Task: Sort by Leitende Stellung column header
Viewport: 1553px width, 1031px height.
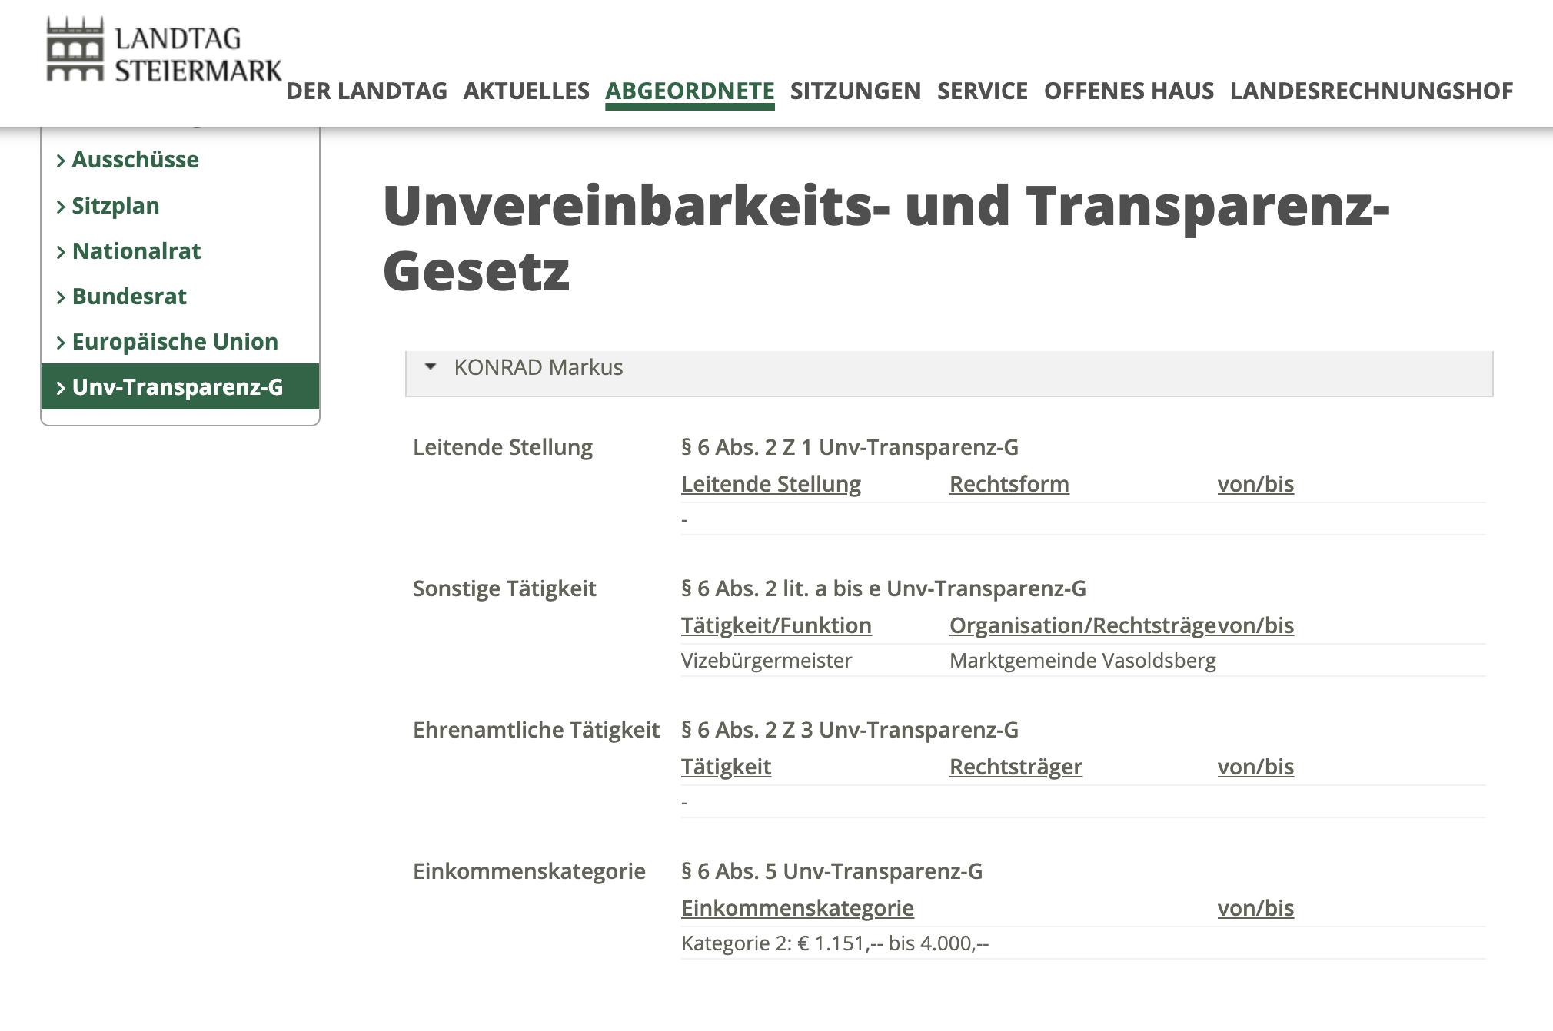Action: point(770,484)
